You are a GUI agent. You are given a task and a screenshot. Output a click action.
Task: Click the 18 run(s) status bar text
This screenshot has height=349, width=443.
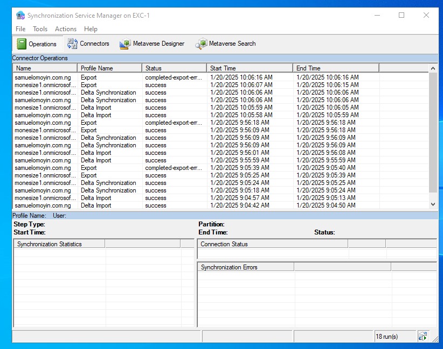pos(386,336)
